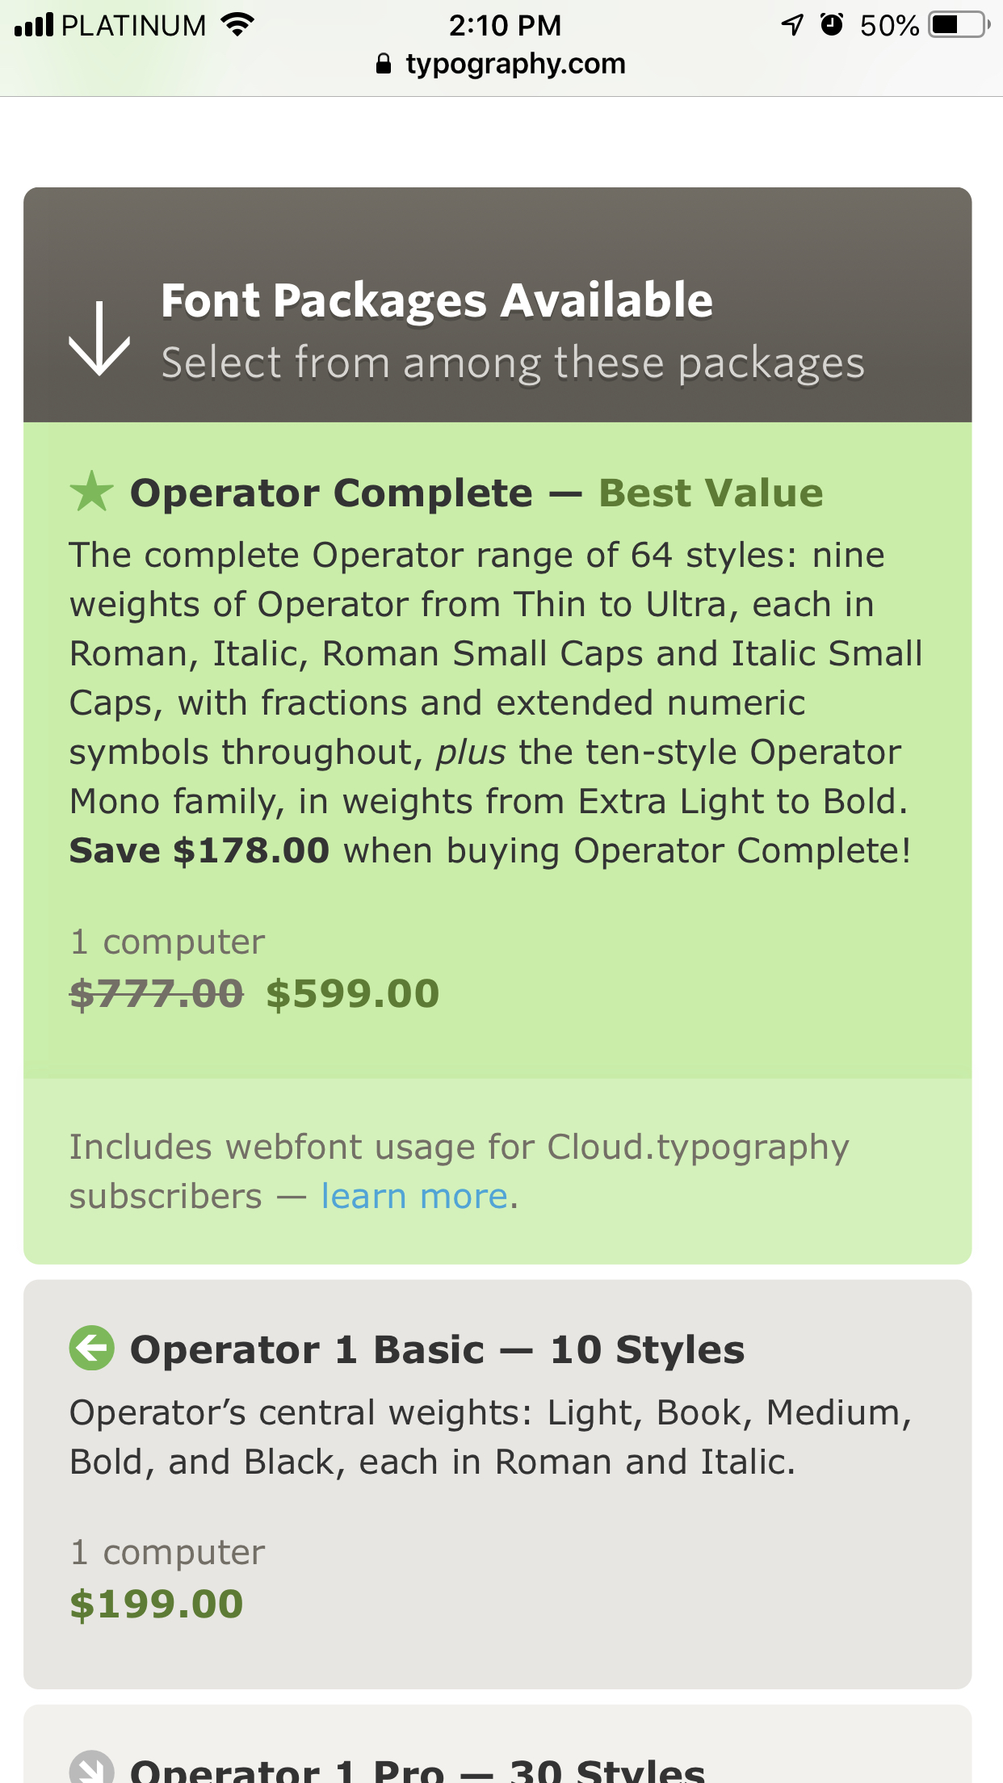1003x1783 pixels.
Task: Click the white down arrow in the header
Action: pos(99,338)
